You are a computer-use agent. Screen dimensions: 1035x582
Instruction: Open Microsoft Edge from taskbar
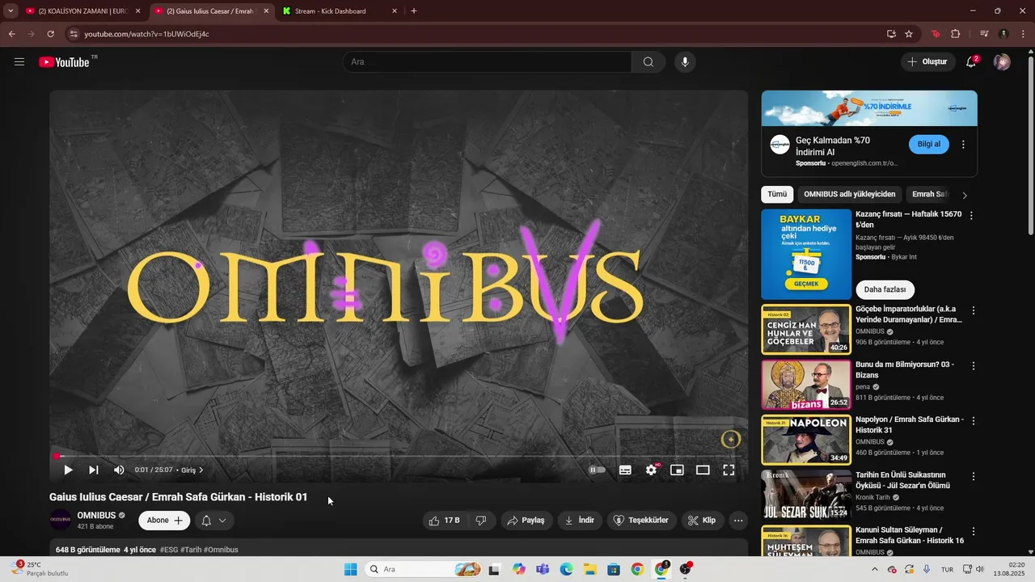pyautogui.click(x=566, y=569)
